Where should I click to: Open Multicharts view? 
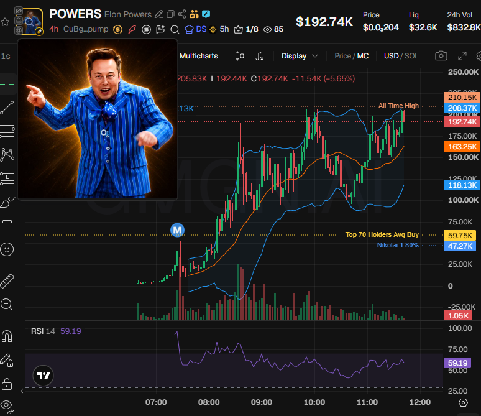pos(199,56)
